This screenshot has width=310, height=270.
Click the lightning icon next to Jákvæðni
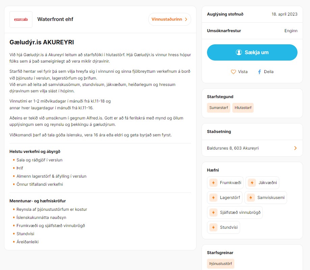252,183
